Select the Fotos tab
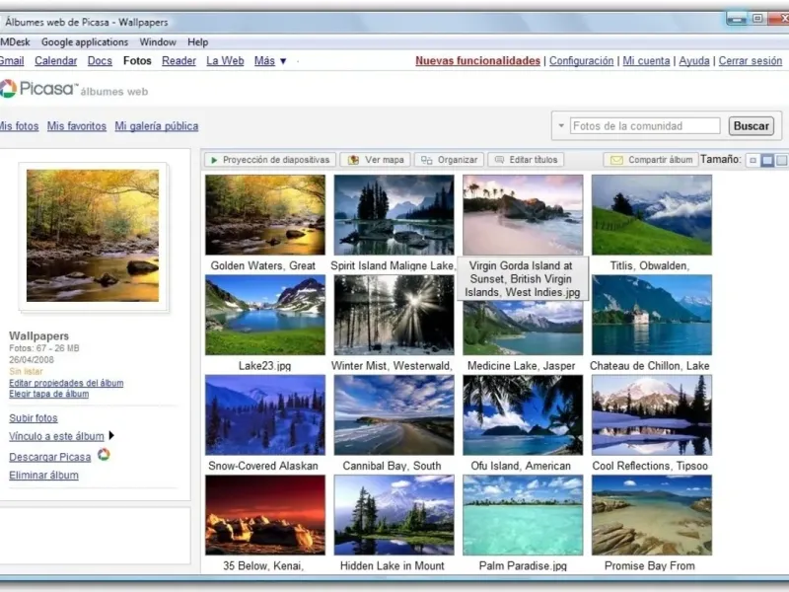 tap(137, 61)
